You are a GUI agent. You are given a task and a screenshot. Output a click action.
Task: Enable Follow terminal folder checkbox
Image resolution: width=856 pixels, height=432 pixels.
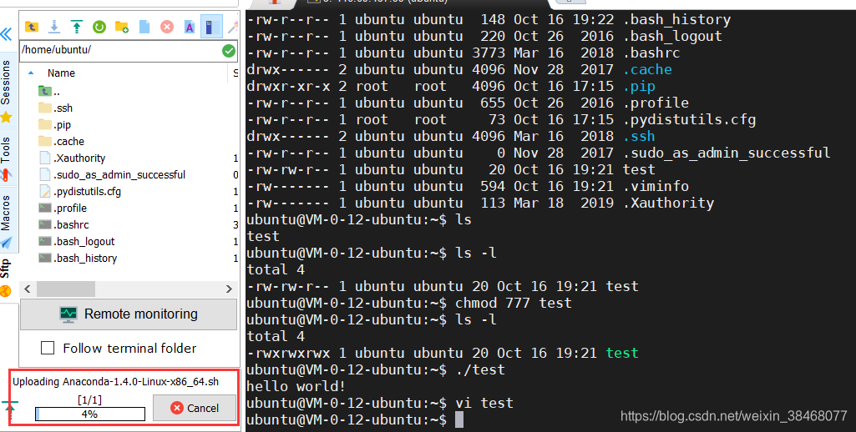48,348
